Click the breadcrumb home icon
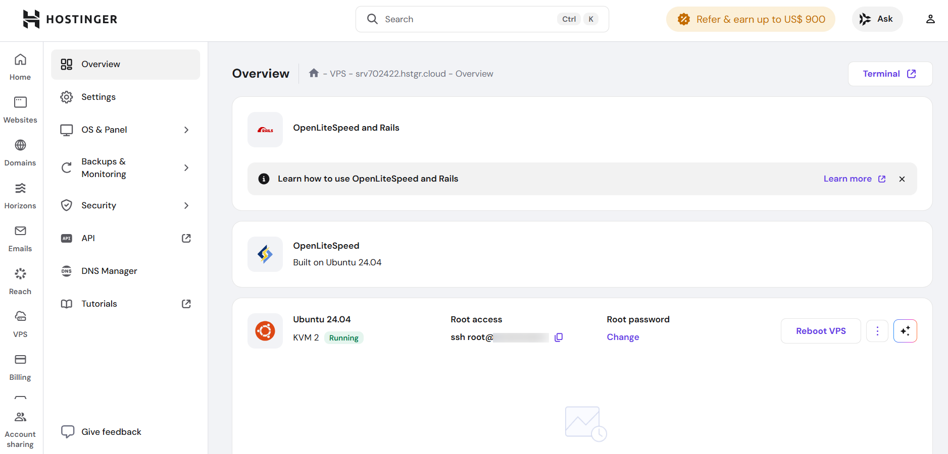 point(314,73)
